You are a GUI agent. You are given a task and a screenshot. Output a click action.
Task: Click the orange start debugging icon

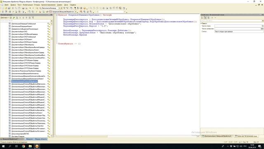pos(85,8)
